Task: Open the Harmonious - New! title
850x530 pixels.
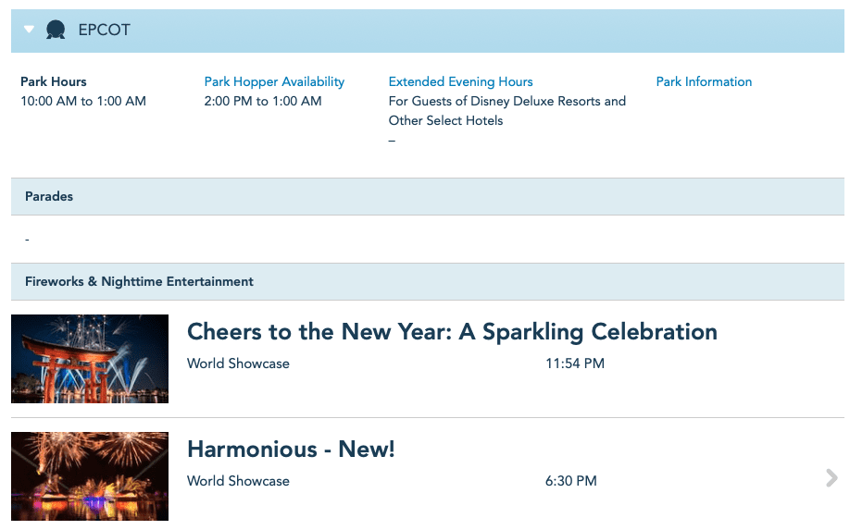Action: click(x=291, y=450)
